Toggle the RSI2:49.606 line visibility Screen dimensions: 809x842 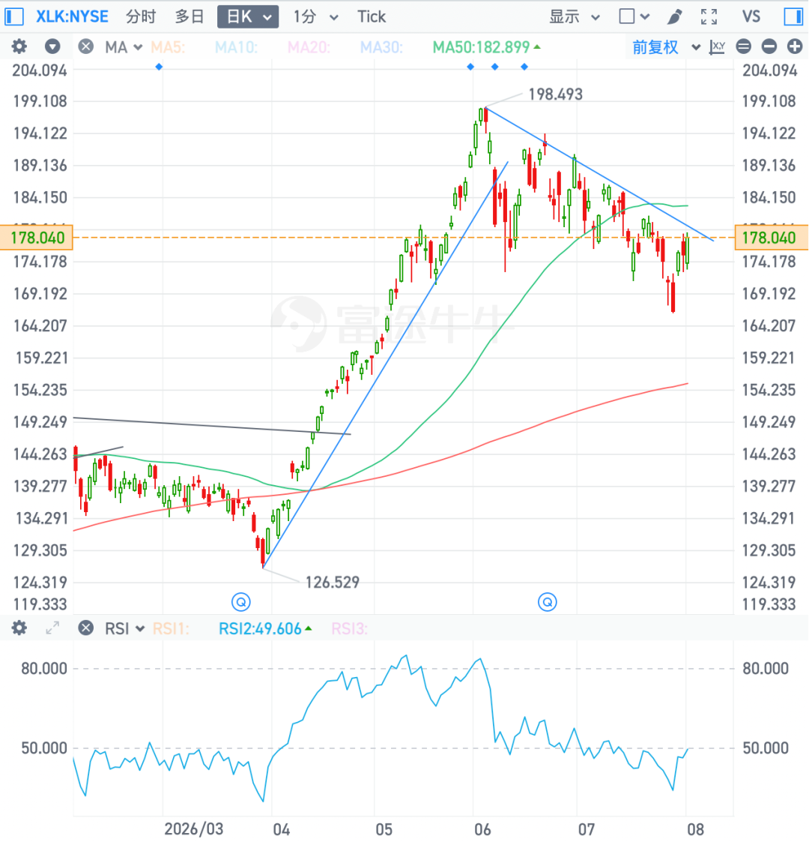265,628
